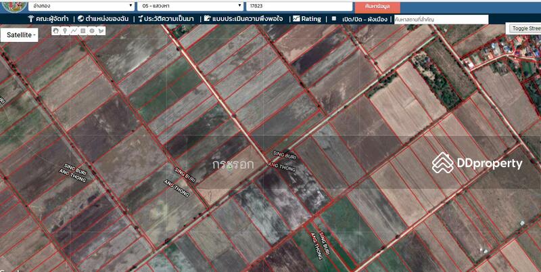
Task: Select the marker pin drawing tool
Action: (65, 30)
